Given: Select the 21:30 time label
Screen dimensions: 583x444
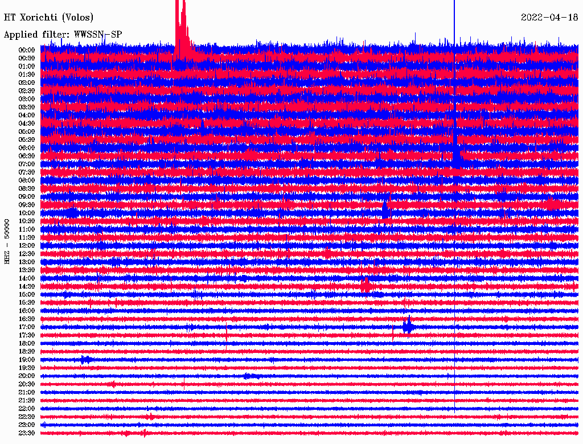Looking at the screenshot, I should (x=27, y=400).
